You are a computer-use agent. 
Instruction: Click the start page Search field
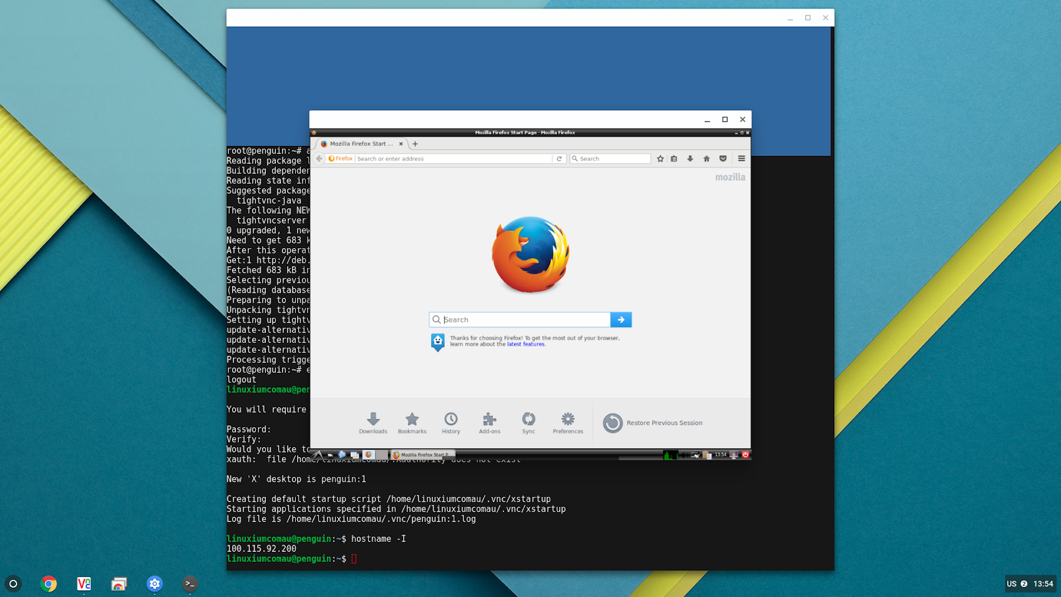[520, 320]
